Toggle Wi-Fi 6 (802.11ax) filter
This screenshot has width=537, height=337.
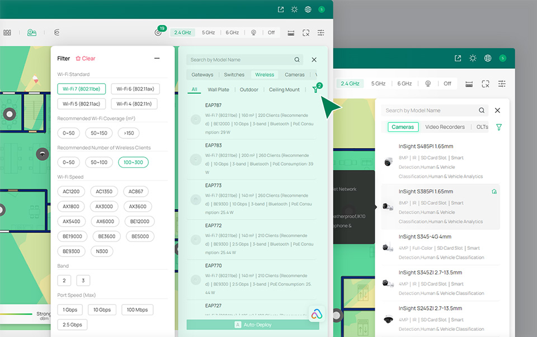pyautogui.click(x=135, y=89)
